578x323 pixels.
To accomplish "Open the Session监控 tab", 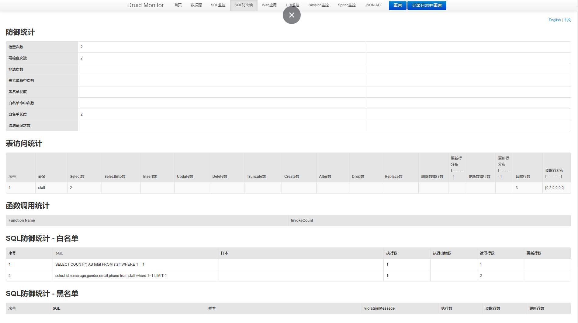I will (318, 5).
